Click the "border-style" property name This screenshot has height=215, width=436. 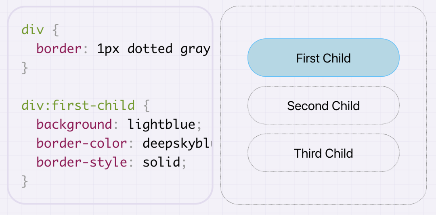82,162
